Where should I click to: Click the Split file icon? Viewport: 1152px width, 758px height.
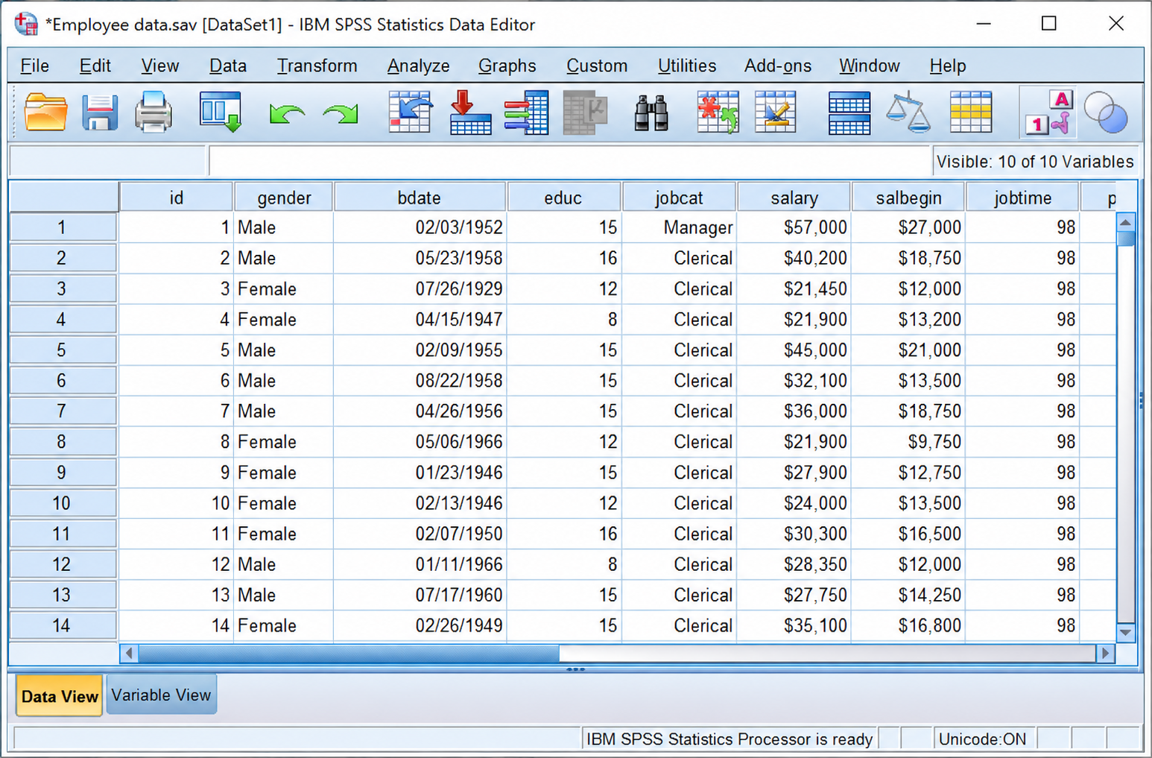[849, 113]
